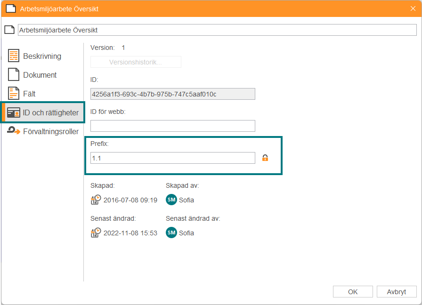
Task: Click the Beskrivning text-lines icon
Action: coord(14,56)
